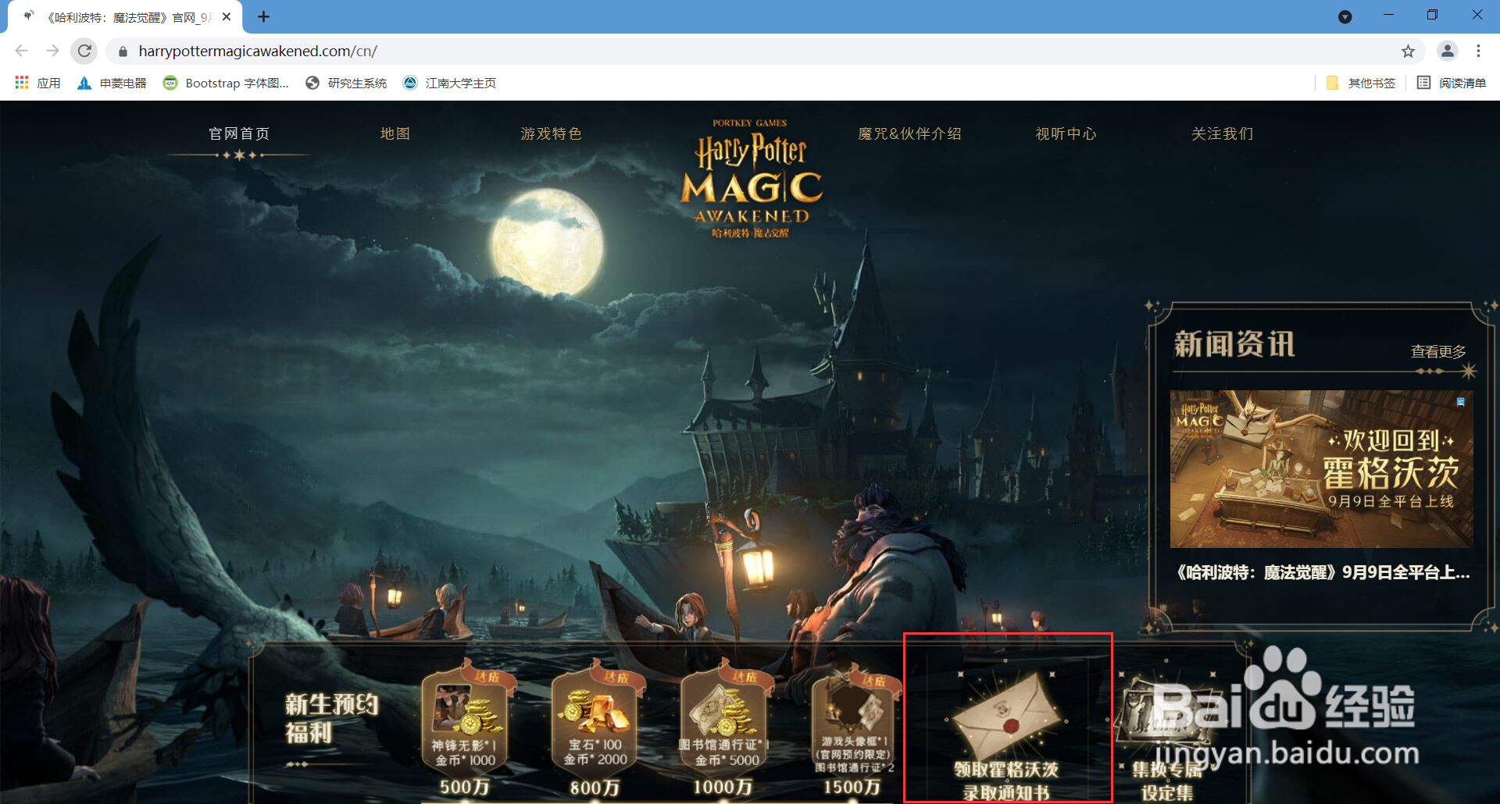Open the 研究生系统 bookmark

(346, 83)
